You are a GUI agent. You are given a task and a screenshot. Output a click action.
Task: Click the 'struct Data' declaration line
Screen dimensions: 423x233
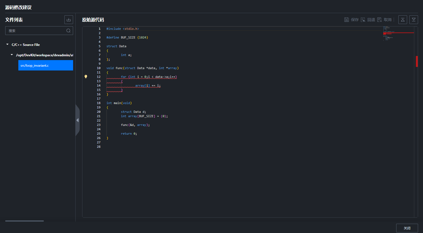point(116,46)
